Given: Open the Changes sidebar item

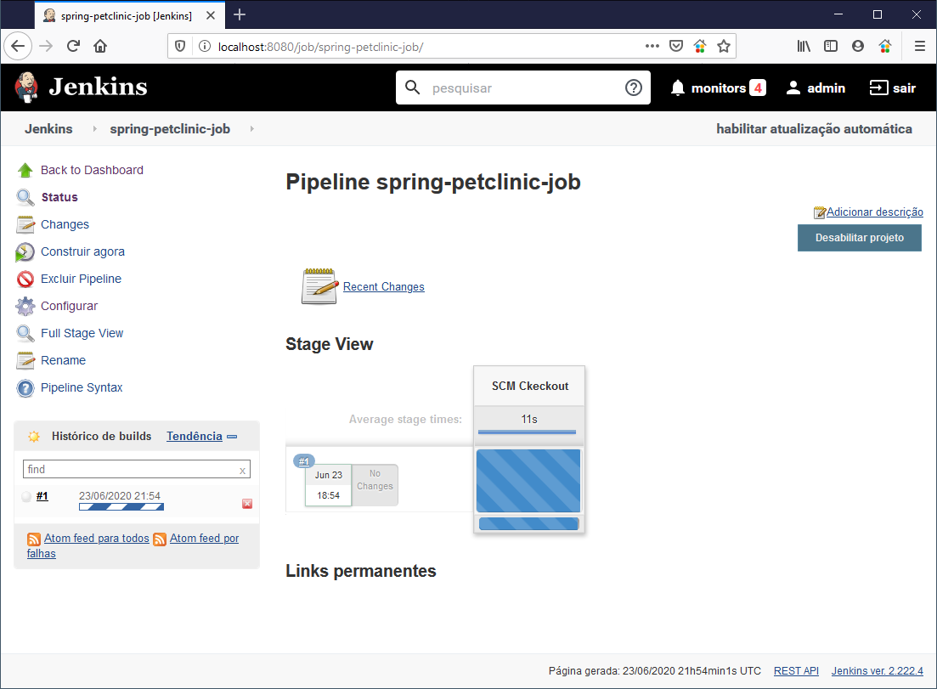Looking at the screenshot, I should 65,224.
